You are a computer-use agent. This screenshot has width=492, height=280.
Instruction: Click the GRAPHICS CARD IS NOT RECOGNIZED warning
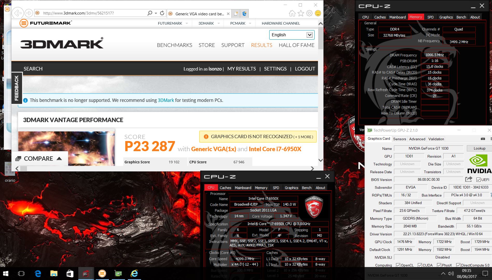tap(258, 137)
